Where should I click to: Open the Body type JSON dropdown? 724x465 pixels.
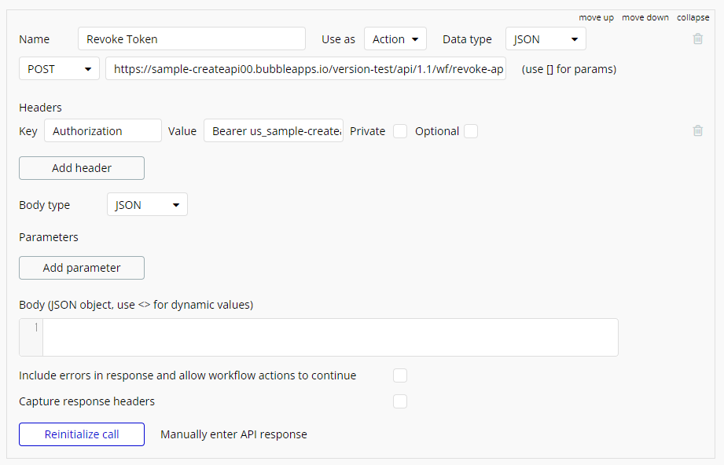click(x=147, y=204)
